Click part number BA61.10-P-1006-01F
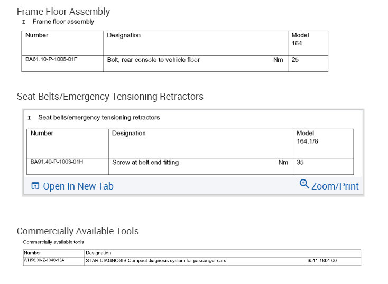 point(51,60)
